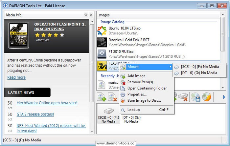Select the F1 2010 RUS.iso drive icon
Viewport: 230px width, 146px height.
[x=102, y=54]
